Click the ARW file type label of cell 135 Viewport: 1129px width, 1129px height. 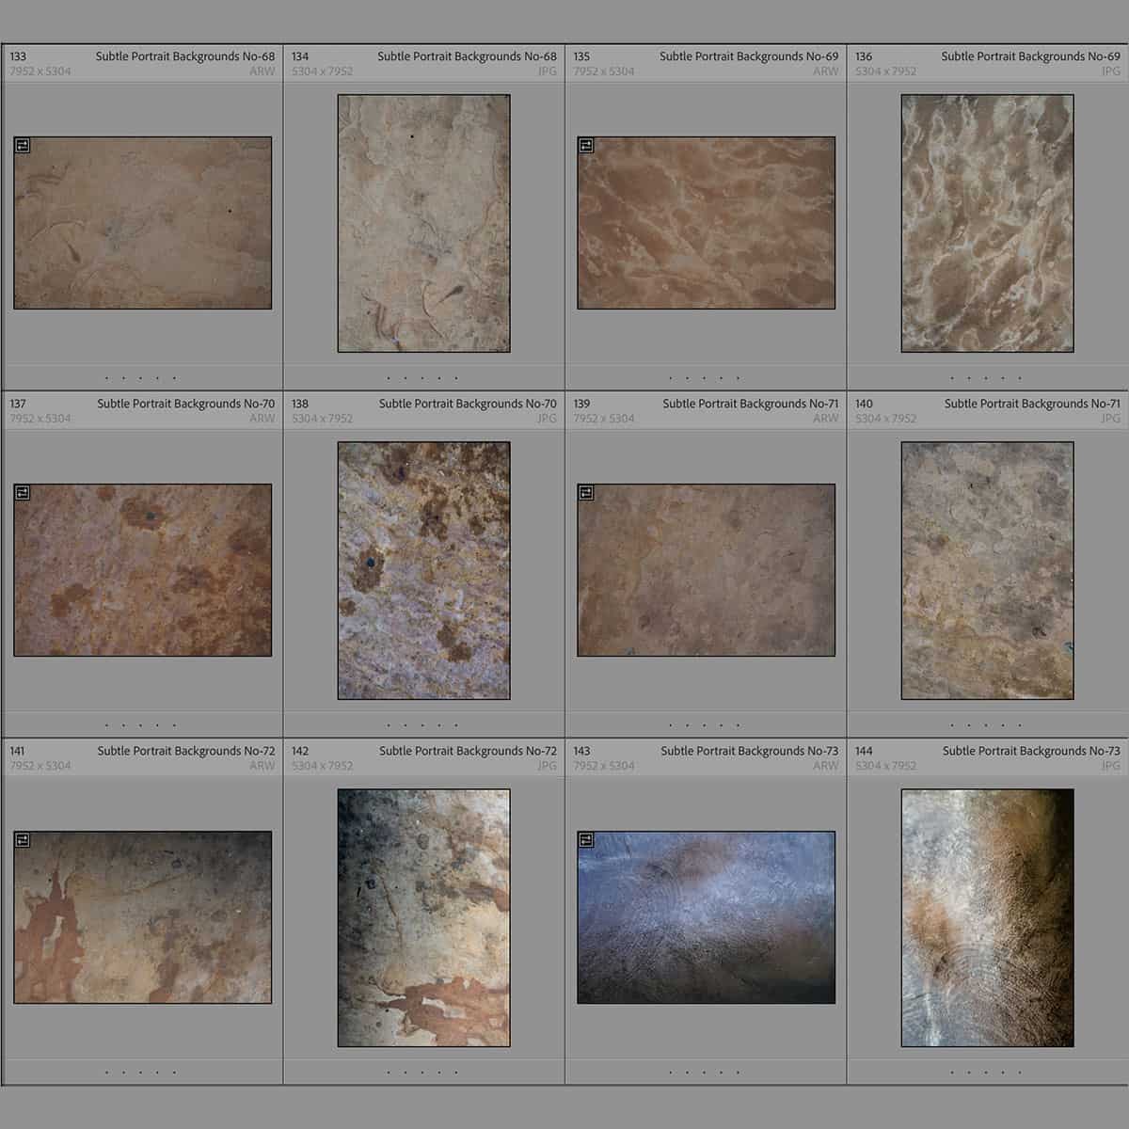(826, 72)
